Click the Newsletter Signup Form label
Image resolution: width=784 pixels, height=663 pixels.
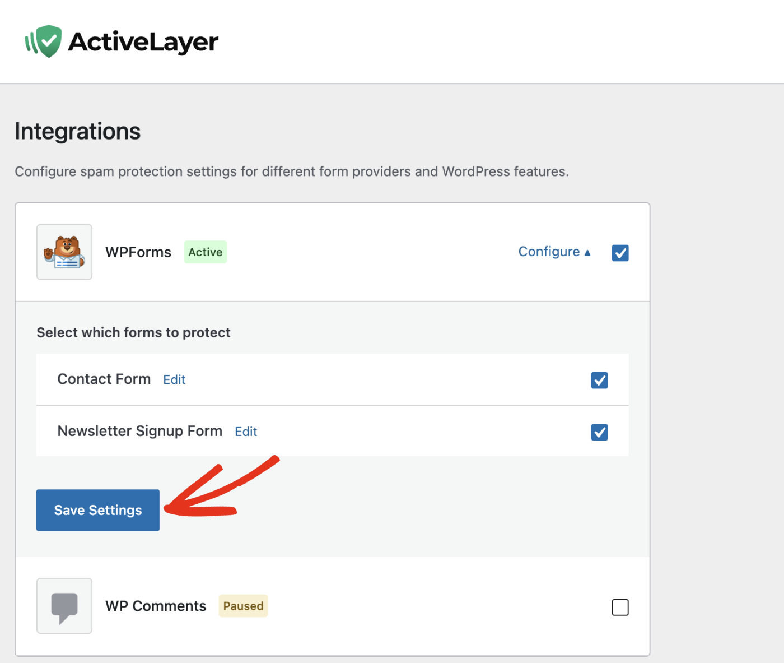click(140, 431)
